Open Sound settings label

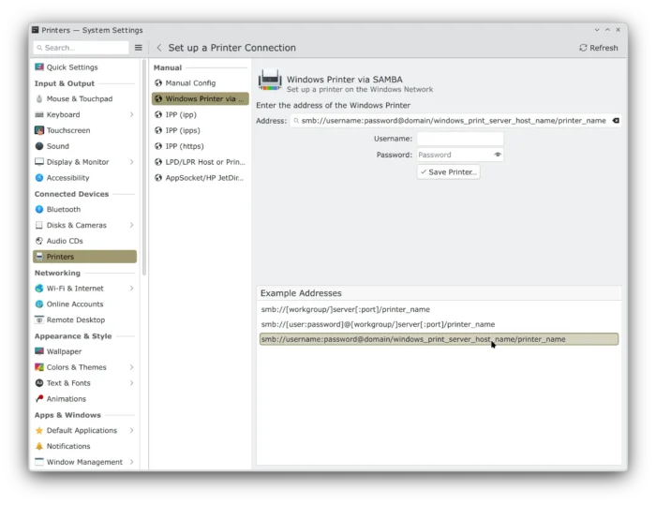[58, 146]
